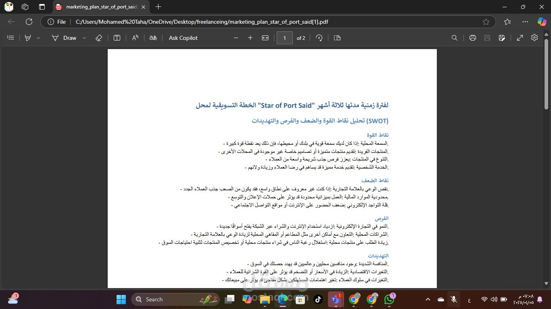Click the taskbar Search box
Image resolution: width=551 pixels, height=309 pixels.
click(176, 299)
